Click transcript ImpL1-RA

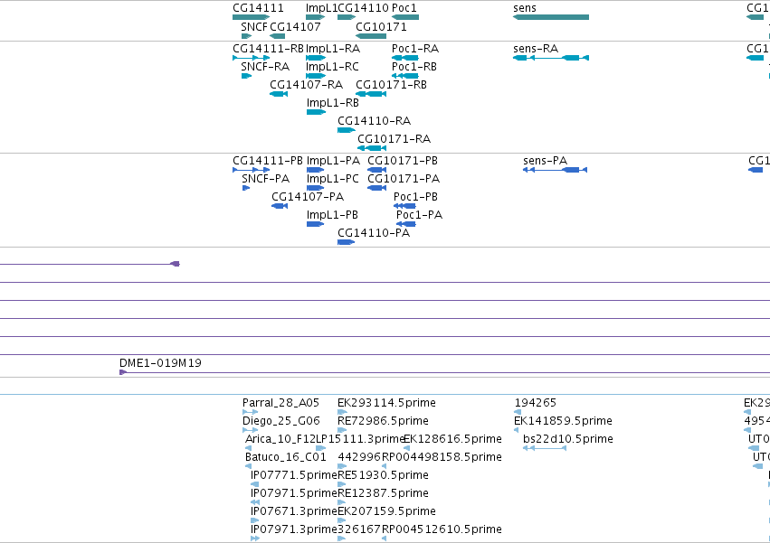click(x=316, y=58)
